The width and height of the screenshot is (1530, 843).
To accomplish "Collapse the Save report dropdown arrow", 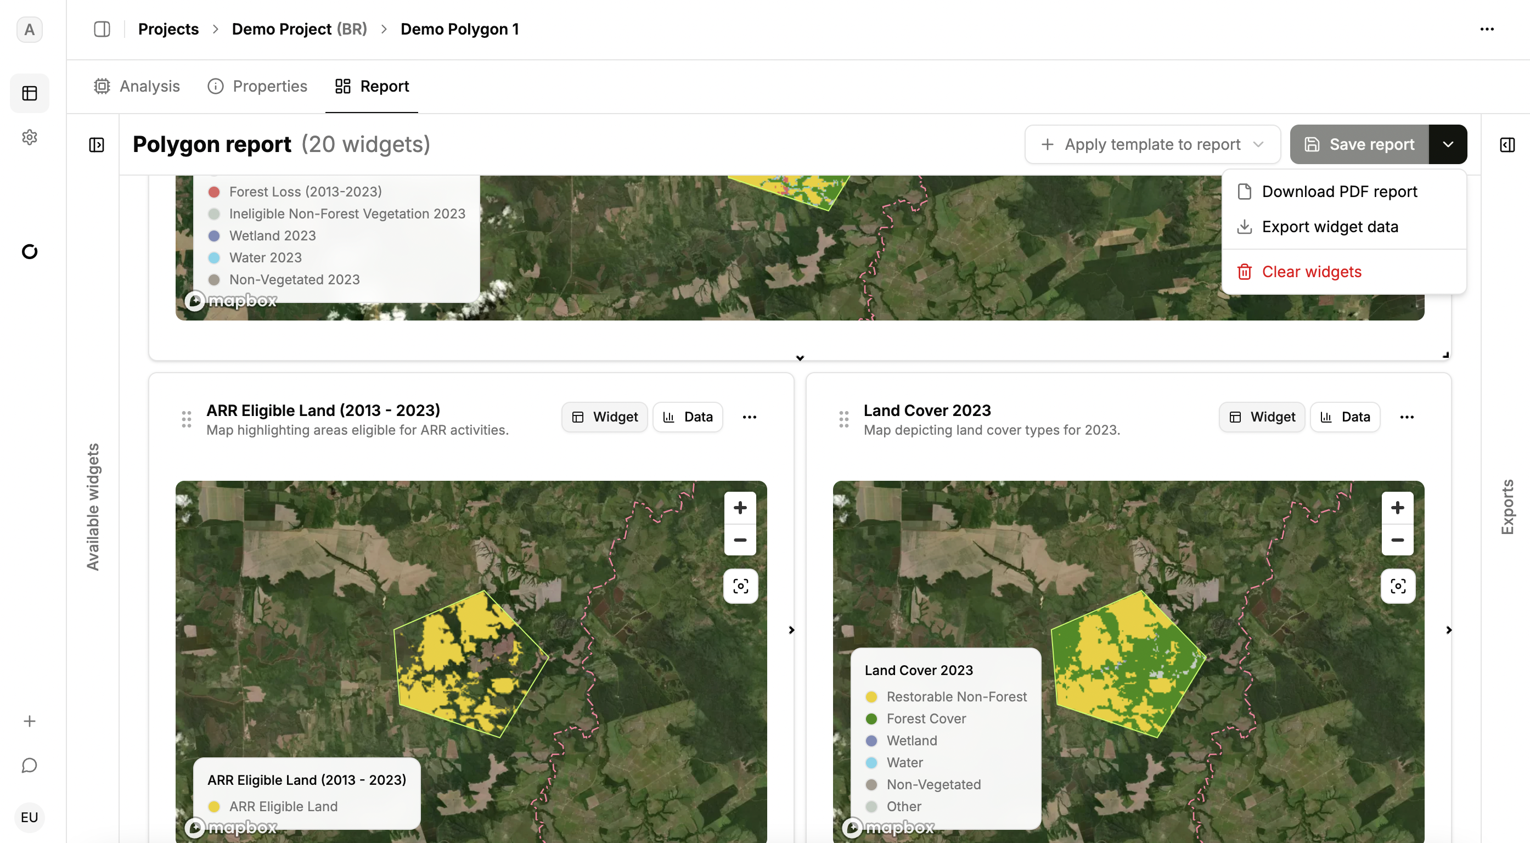I will point(1448,144).
